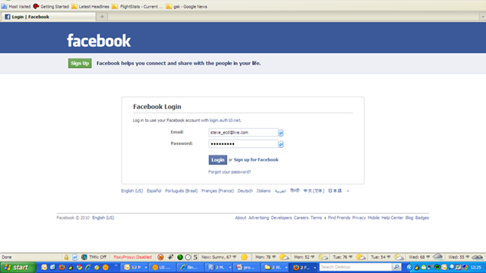Click the password field autofill icon
The image size is (486, 273).
pyautogui.click(x=281, y=144)
